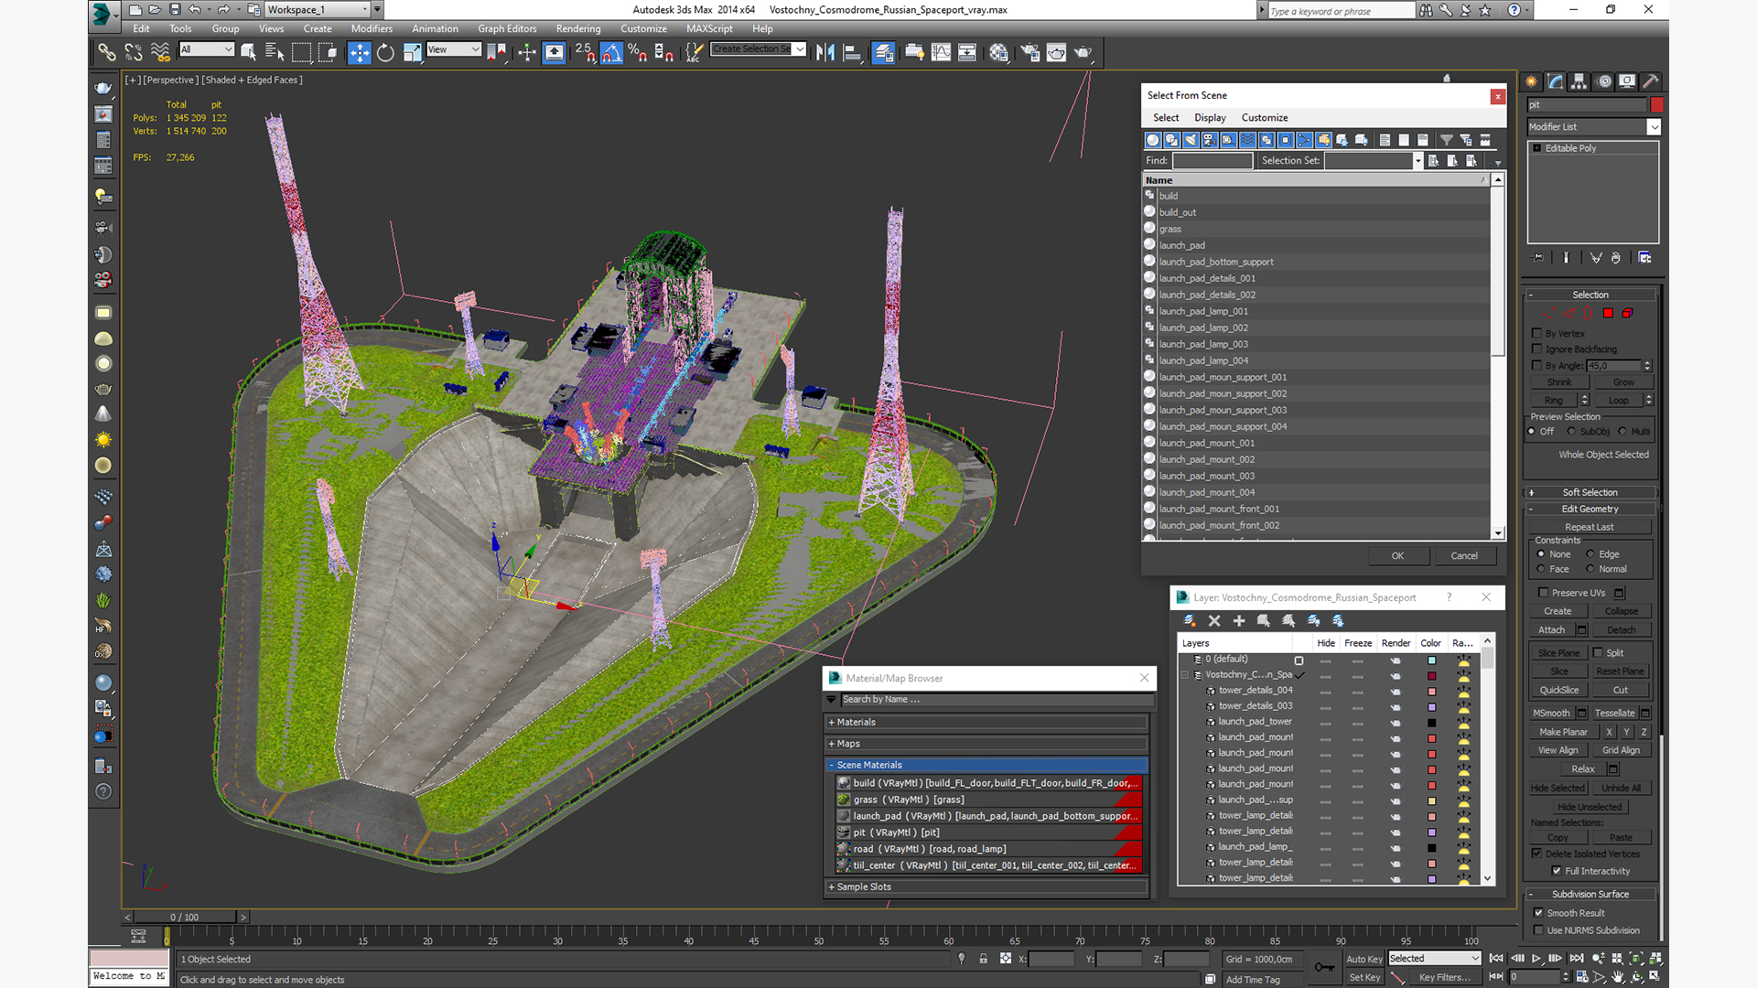Click funnel filter icon in Select From Scene

(x=1447, y=140)
